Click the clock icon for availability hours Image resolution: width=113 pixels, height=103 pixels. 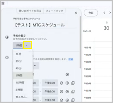tap(7, 57)
